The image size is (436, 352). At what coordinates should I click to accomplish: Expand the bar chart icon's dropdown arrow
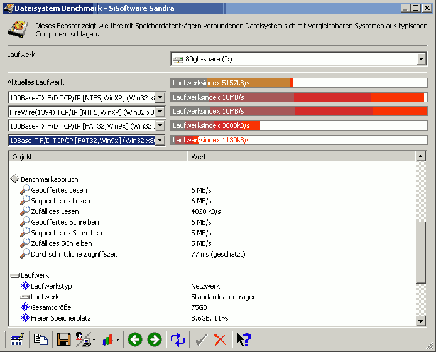coord(118,340)
